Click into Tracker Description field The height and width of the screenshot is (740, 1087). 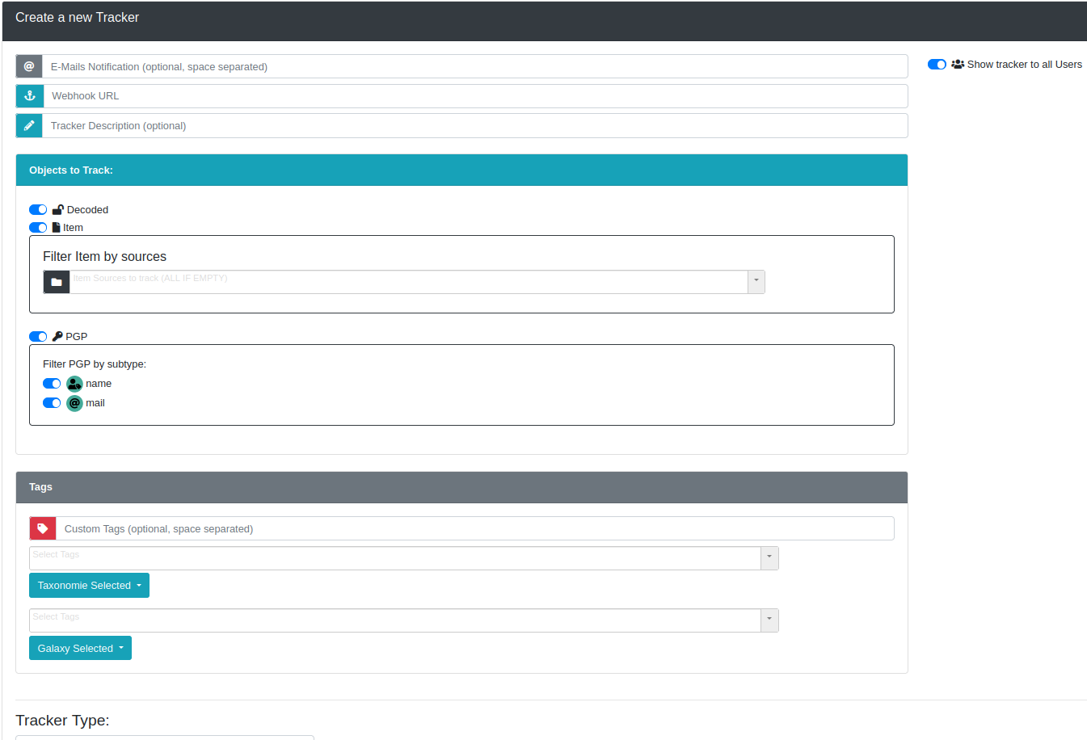click(x=475, y=126)
